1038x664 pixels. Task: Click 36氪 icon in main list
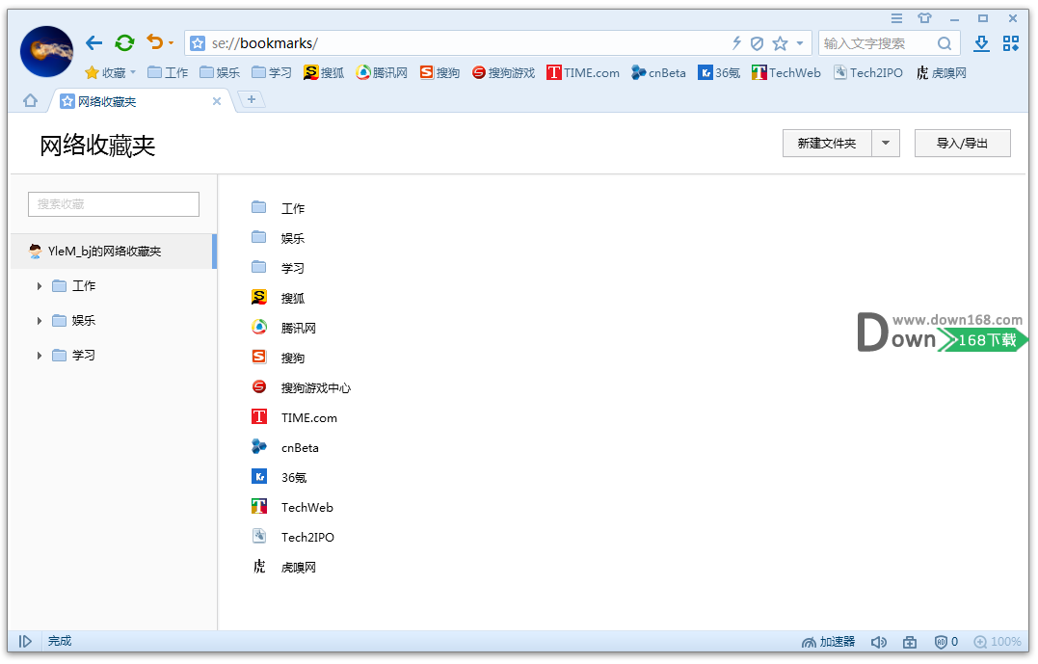click(259, 477)
